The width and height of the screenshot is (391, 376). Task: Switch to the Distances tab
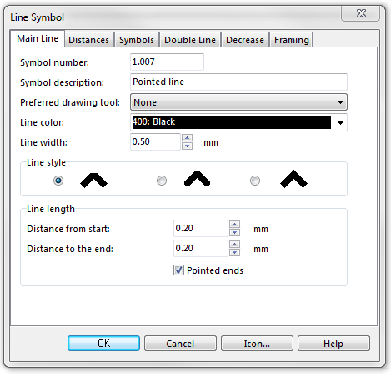pos(89,40)
